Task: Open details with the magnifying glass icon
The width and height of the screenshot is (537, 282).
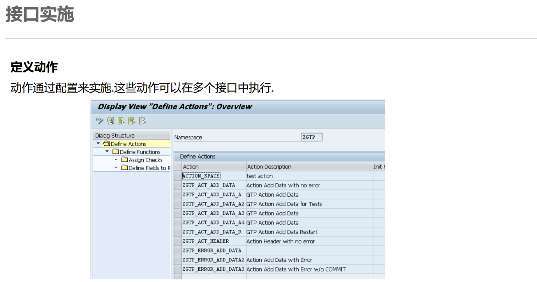Action: point(110,121)
